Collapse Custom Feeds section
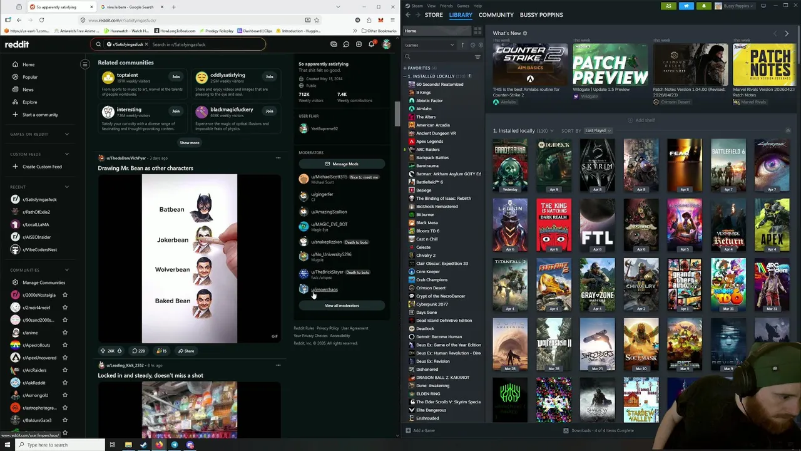This screenshot has height=451, width=801. click(67, 154)
